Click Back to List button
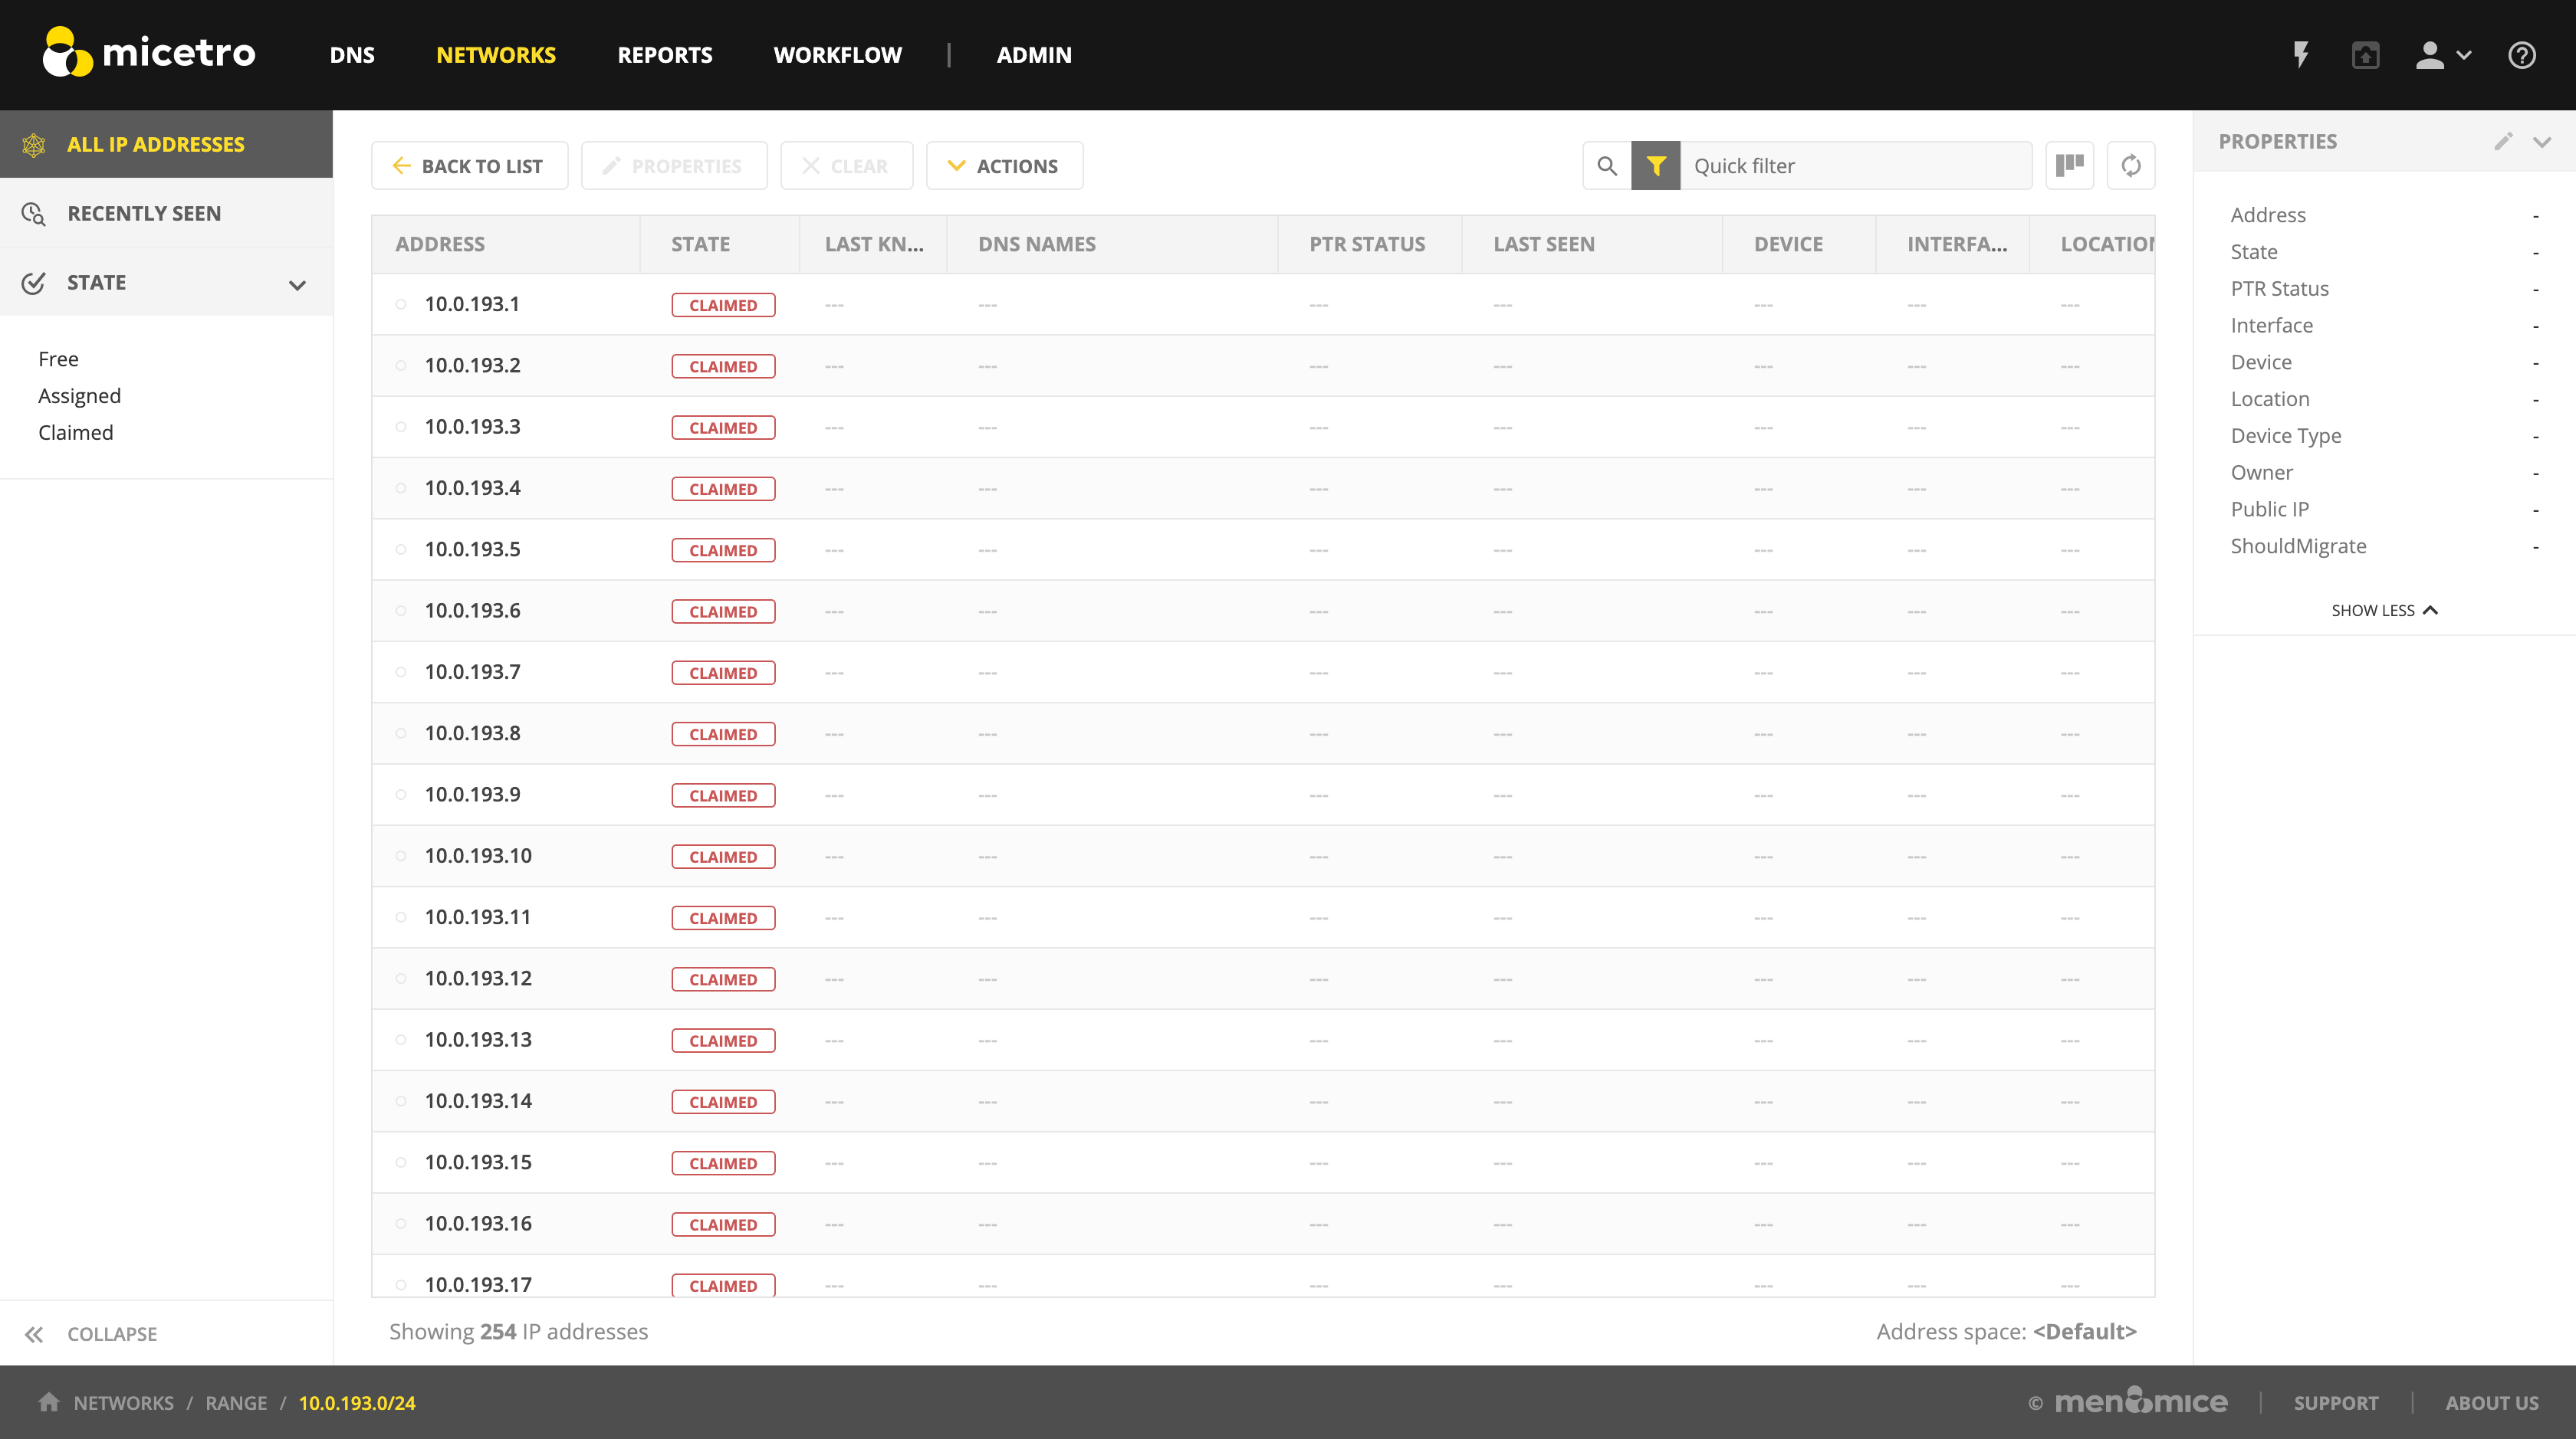The image size is (2576, 1439). click(469, 166)
